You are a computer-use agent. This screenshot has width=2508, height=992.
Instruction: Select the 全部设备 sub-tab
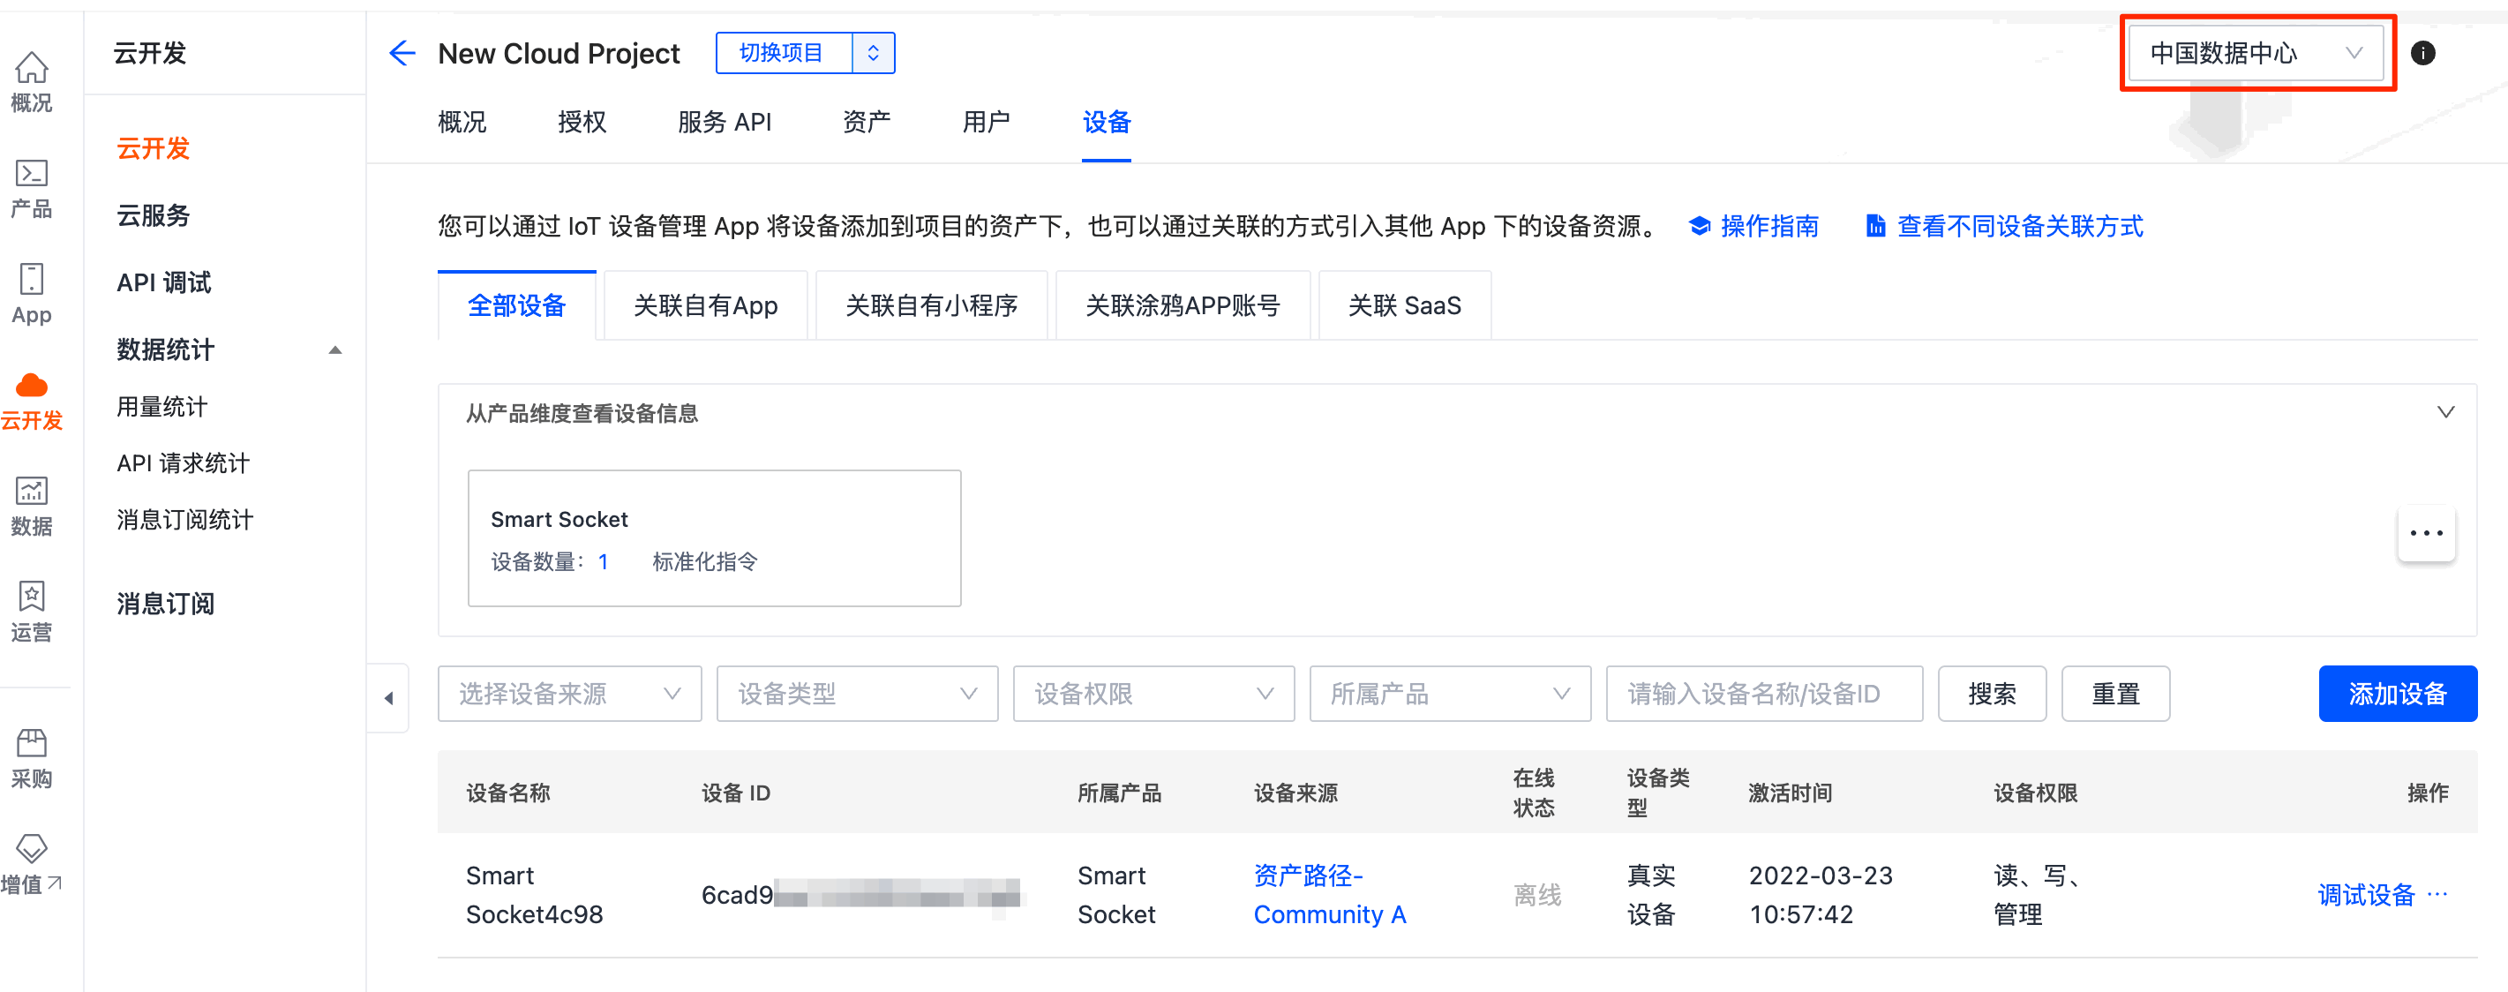pos(517,305)
